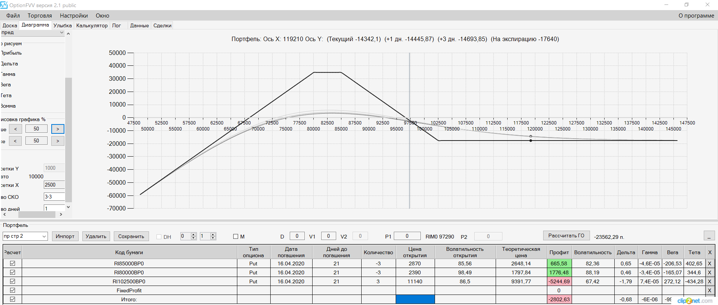The height and width of the screenshot is (305, 718).
Task: Click the X button on the FixedProfit row
Action: pyautogui.click(x=709, y=290)
